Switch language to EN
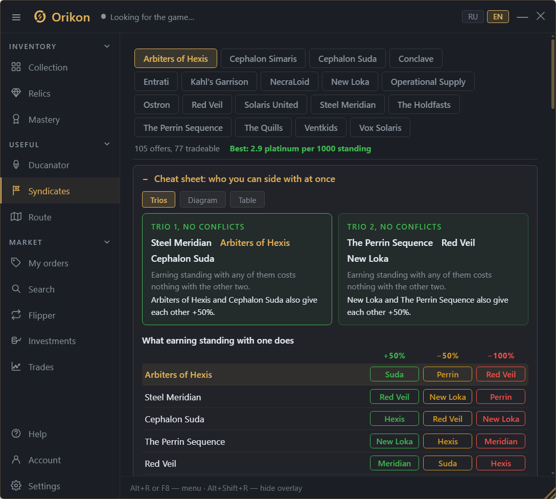Viewport: 556px width, 499px height. click(x=498, y=17)
